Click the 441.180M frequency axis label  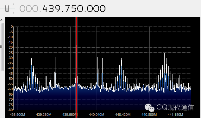pyautogui.click(x=175, y=115)
